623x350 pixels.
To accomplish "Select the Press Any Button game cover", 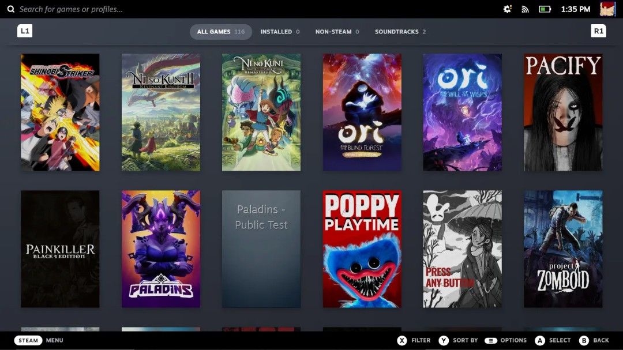I will pos(463,249).
